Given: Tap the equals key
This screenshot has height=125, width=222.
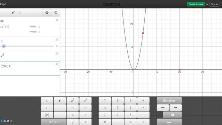Looking at the screenshot, I should point(130,122).
